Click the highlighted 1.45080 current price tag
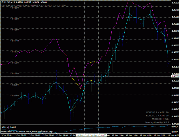 [175, 76]
